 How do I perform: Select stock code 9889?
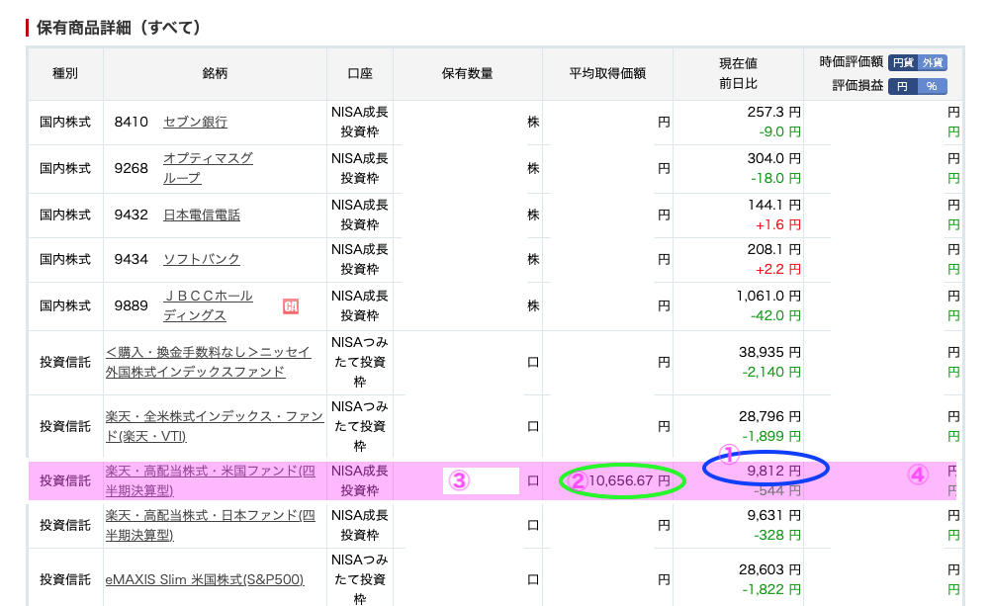131,305
